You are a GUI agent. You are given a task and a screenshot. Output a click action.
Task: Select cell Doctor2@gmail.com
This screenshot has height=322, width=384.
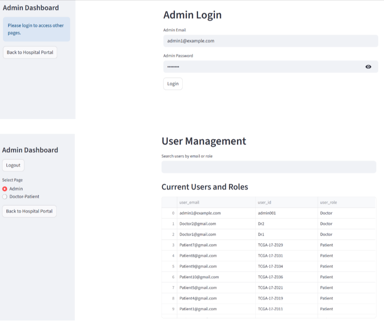pyautogui.click(x=216, y=223)
